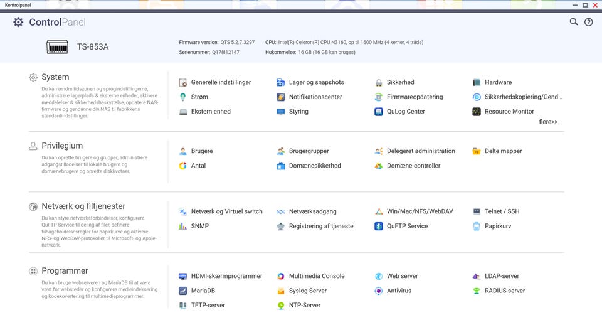The image size is (602, 320).
Task: Click the Antivirus icon
Action: pyautogui.click(x=379, y=291)
